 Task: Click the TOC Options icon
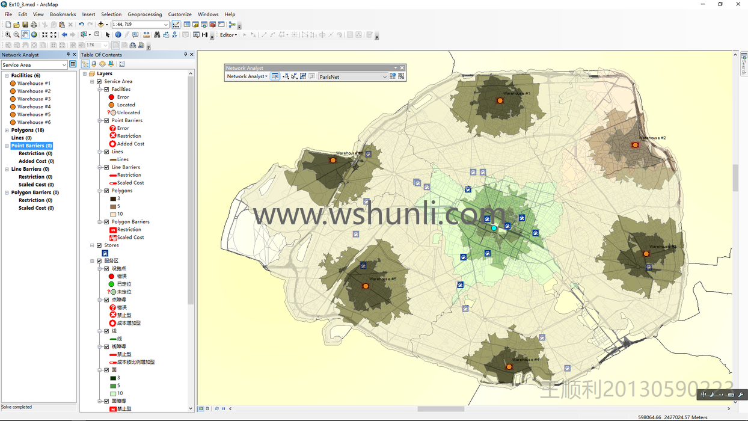[121, 64]
